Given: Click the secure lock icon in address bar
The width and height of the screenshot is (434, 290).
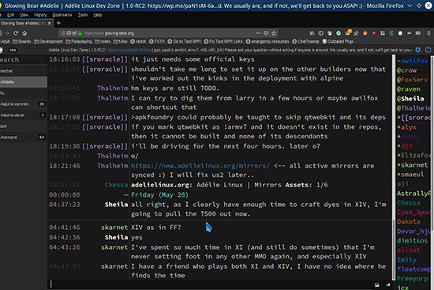Looking at the screenshot, I should 80,33.
